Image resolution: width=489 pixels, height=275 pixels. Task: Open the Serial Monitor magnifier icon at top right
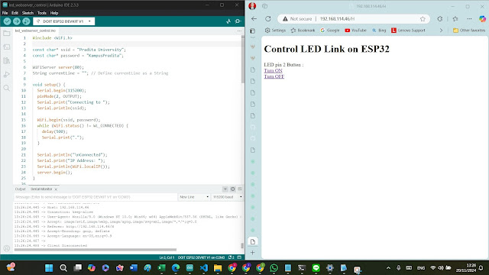(238, 21)
